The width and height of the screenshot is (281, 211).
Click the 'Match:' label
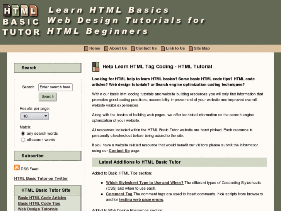click(26, 127)
